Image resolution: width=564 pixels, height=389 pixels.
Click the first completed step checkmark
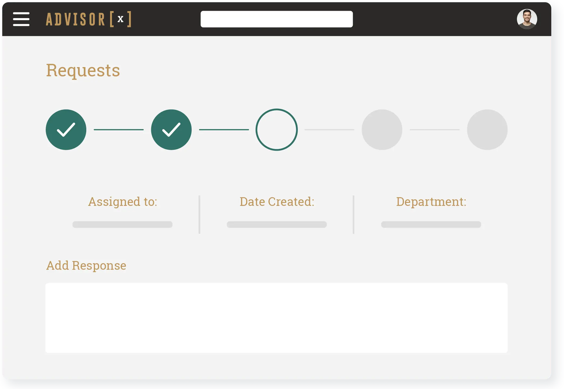tap(66, 130)
